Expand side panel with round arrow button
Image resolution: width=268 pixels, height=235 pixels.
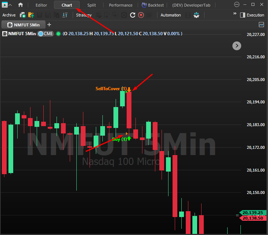(237, 46)
